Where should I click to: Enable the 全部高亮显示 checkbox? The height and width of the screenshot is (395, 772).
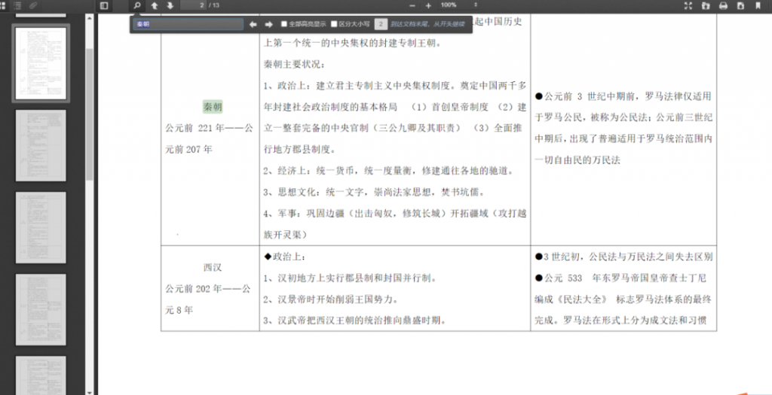click(x=284, y=24)
